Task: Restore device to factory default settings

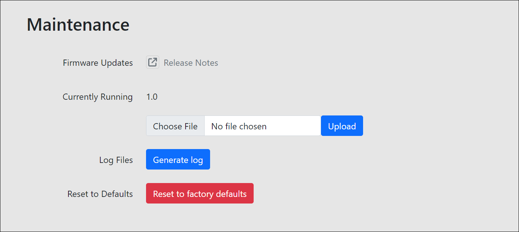Action: tap(199, 194)
